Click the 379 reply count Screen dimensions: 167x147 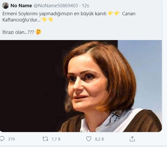(11, 139)
